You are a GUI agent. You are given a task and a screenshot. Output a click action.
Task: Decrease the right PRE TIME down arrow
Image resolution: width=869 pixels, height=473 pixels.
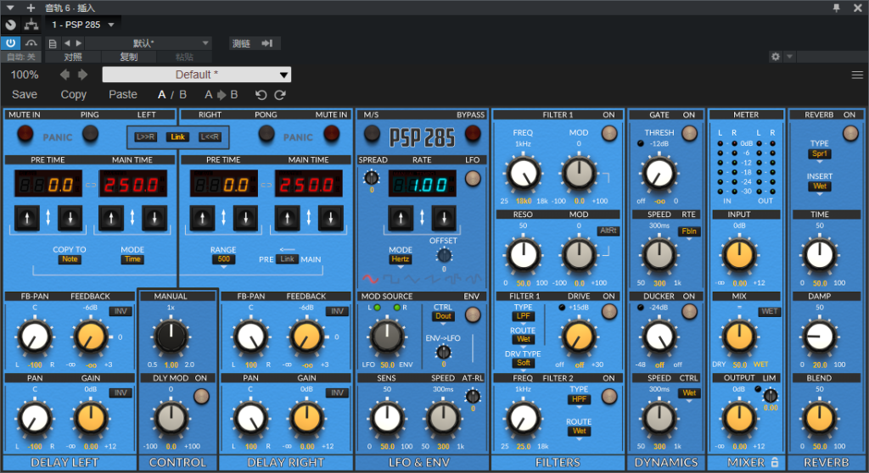[245, 218]
